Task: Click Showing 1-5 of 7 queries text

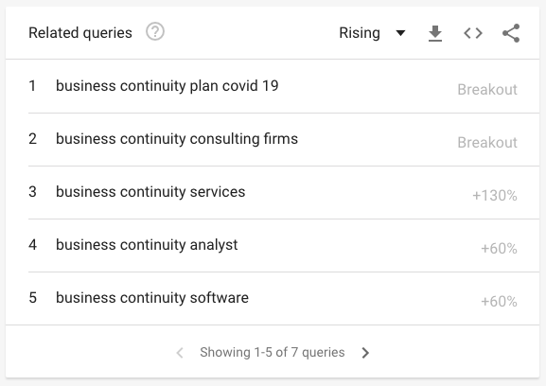Action: [x=273, y=352]
